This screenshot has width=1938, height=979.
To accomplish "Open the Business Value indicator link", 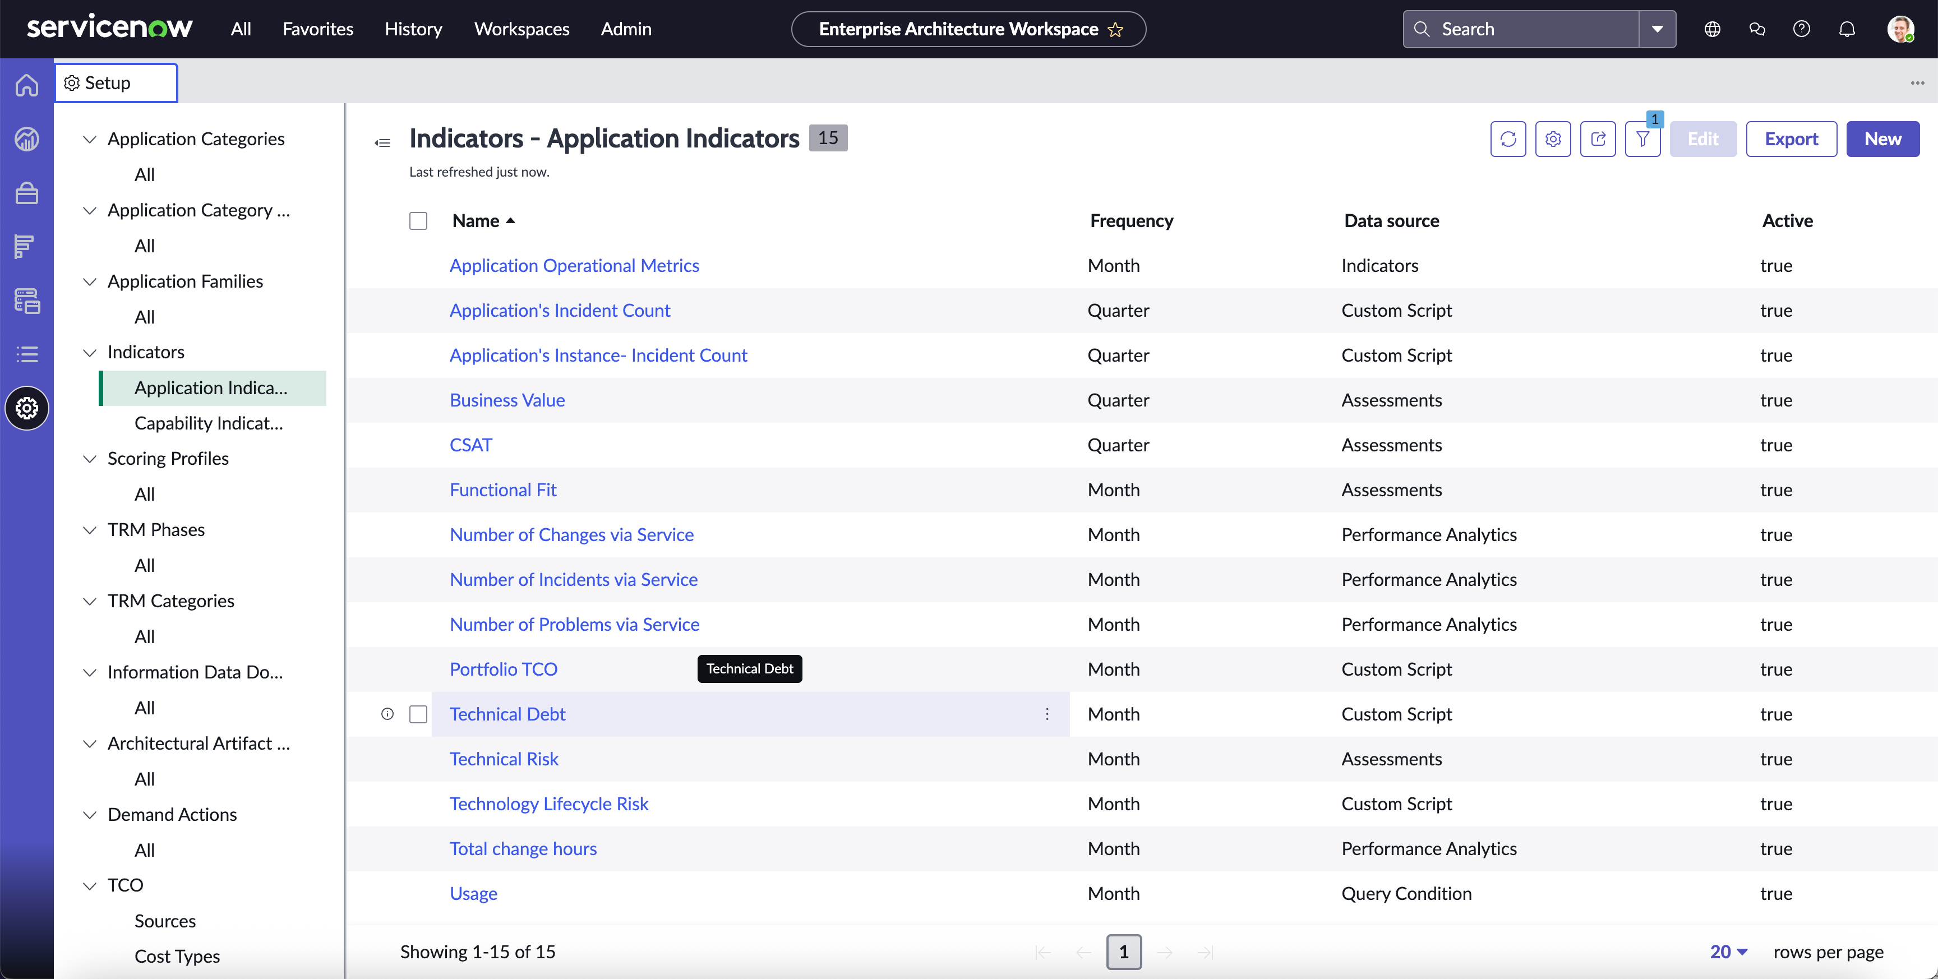I will click(x=507, y=400).
